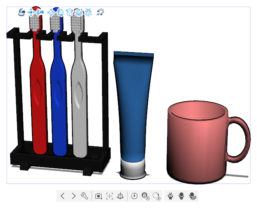Viewport: 257px width, 208px height.
Task: Click the cube-with-timer animation icon
Action: (145, 196)
